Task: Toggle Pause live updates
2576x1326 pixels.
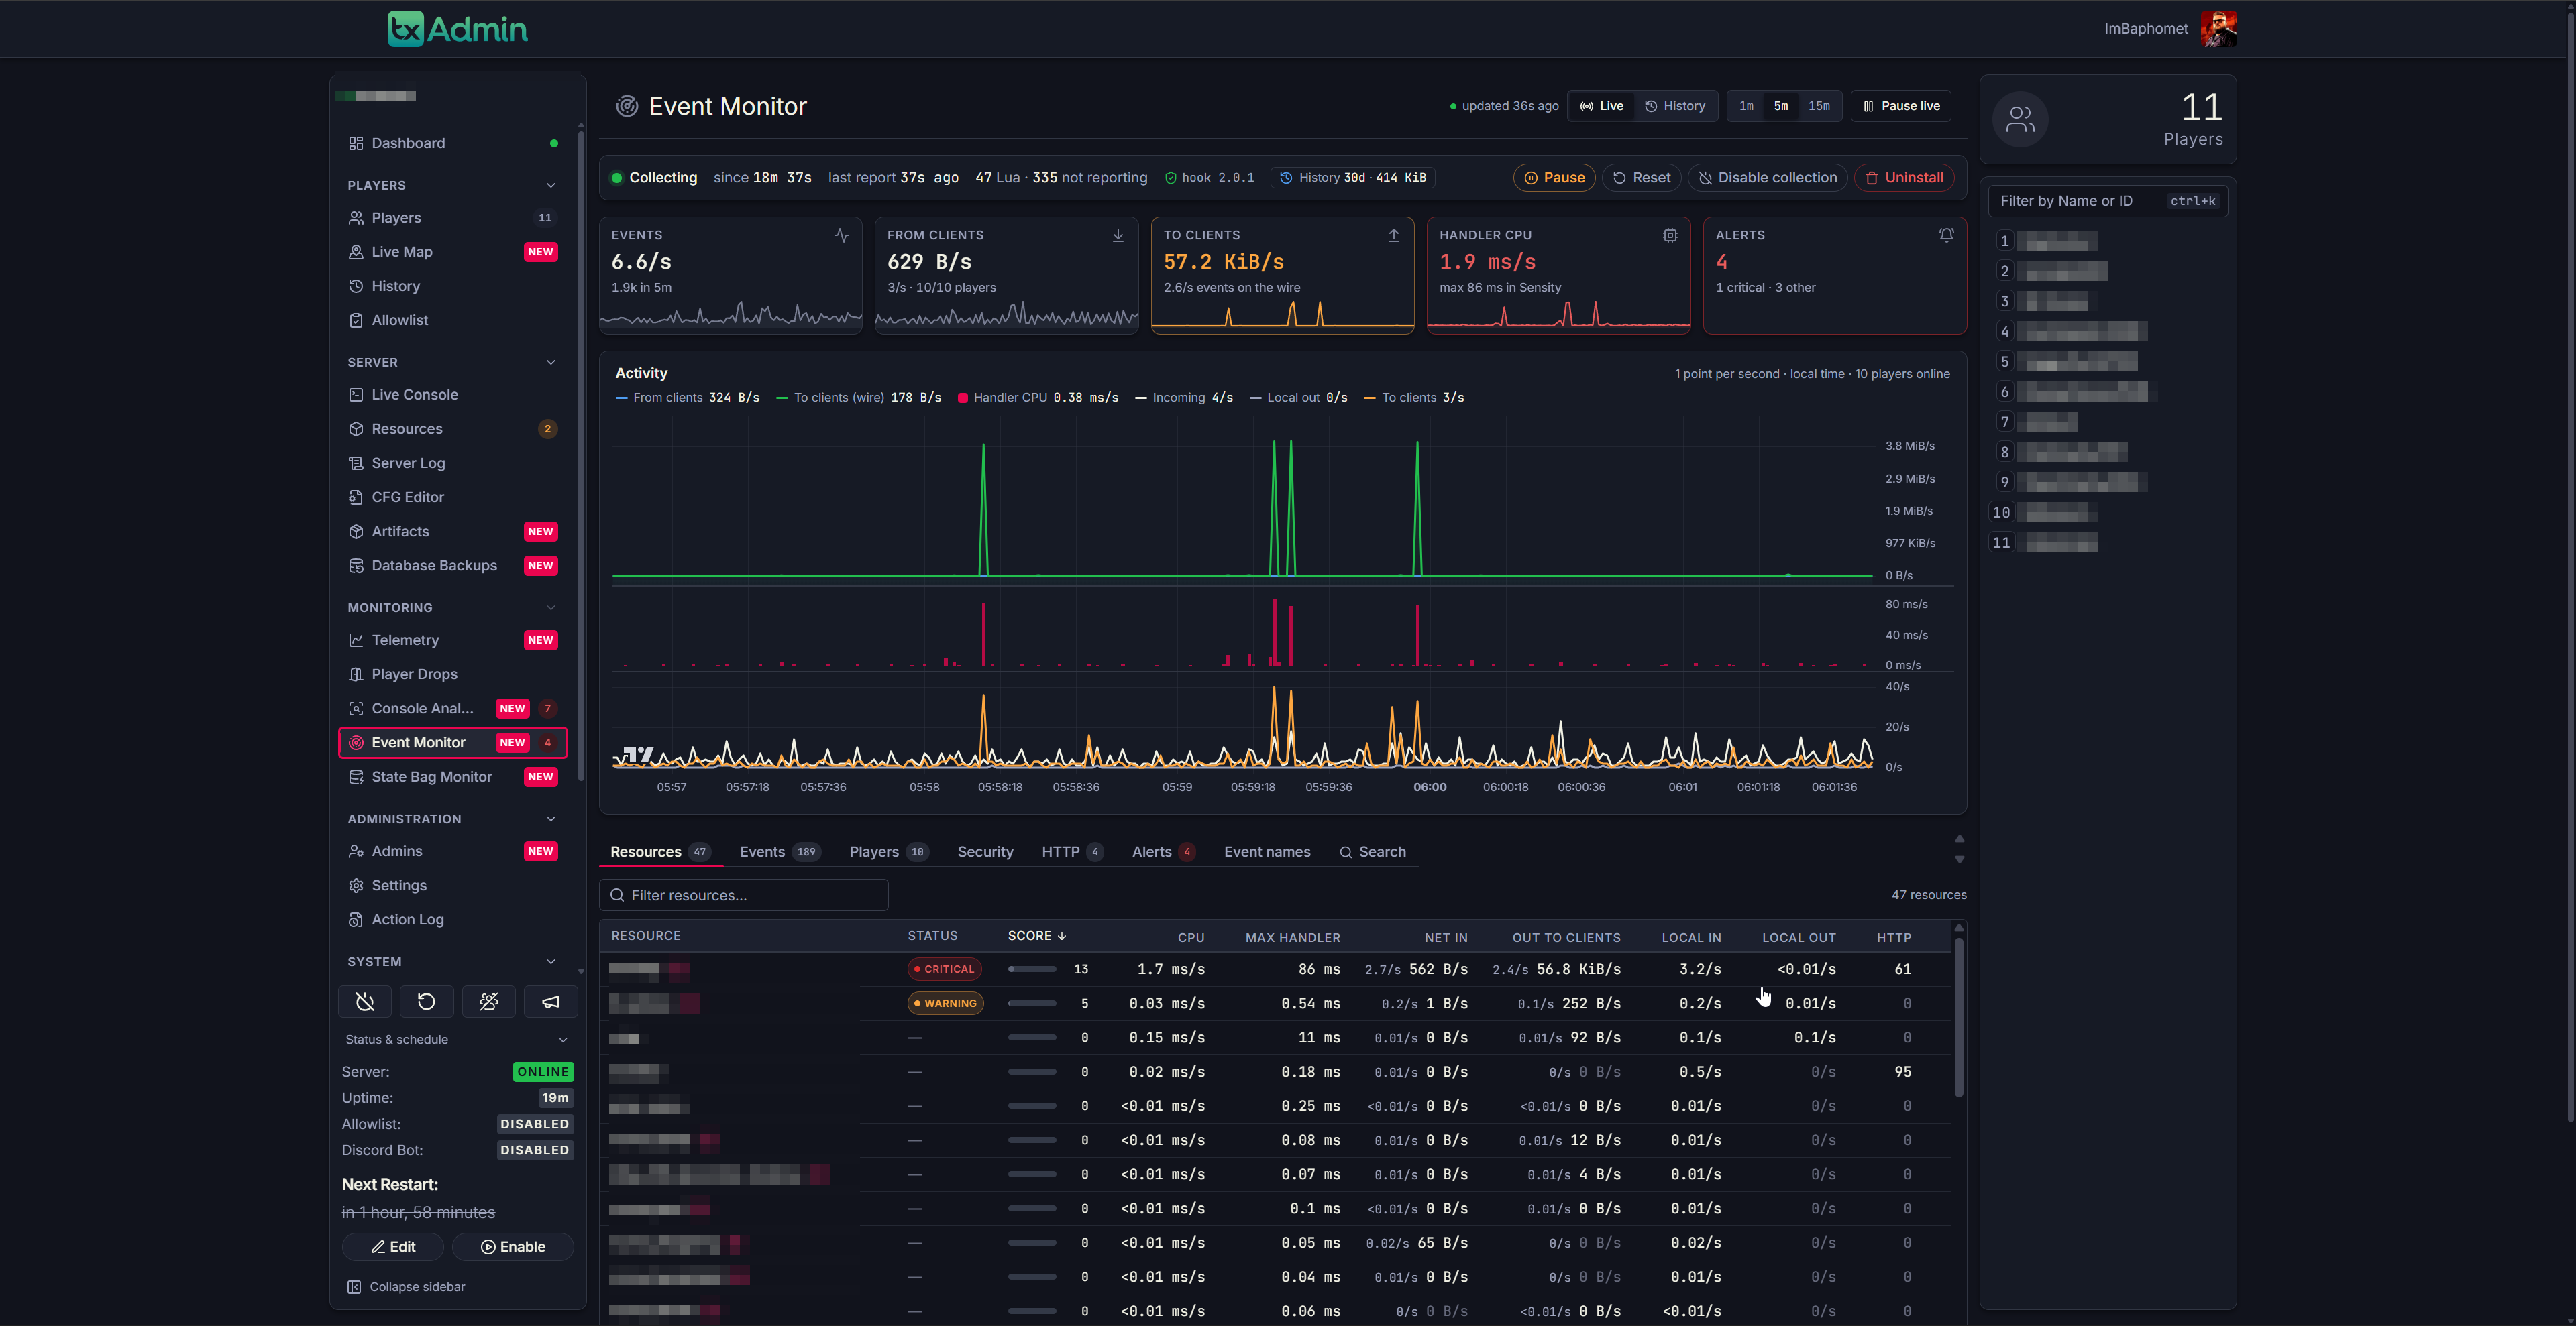Action: point(1901,106)
